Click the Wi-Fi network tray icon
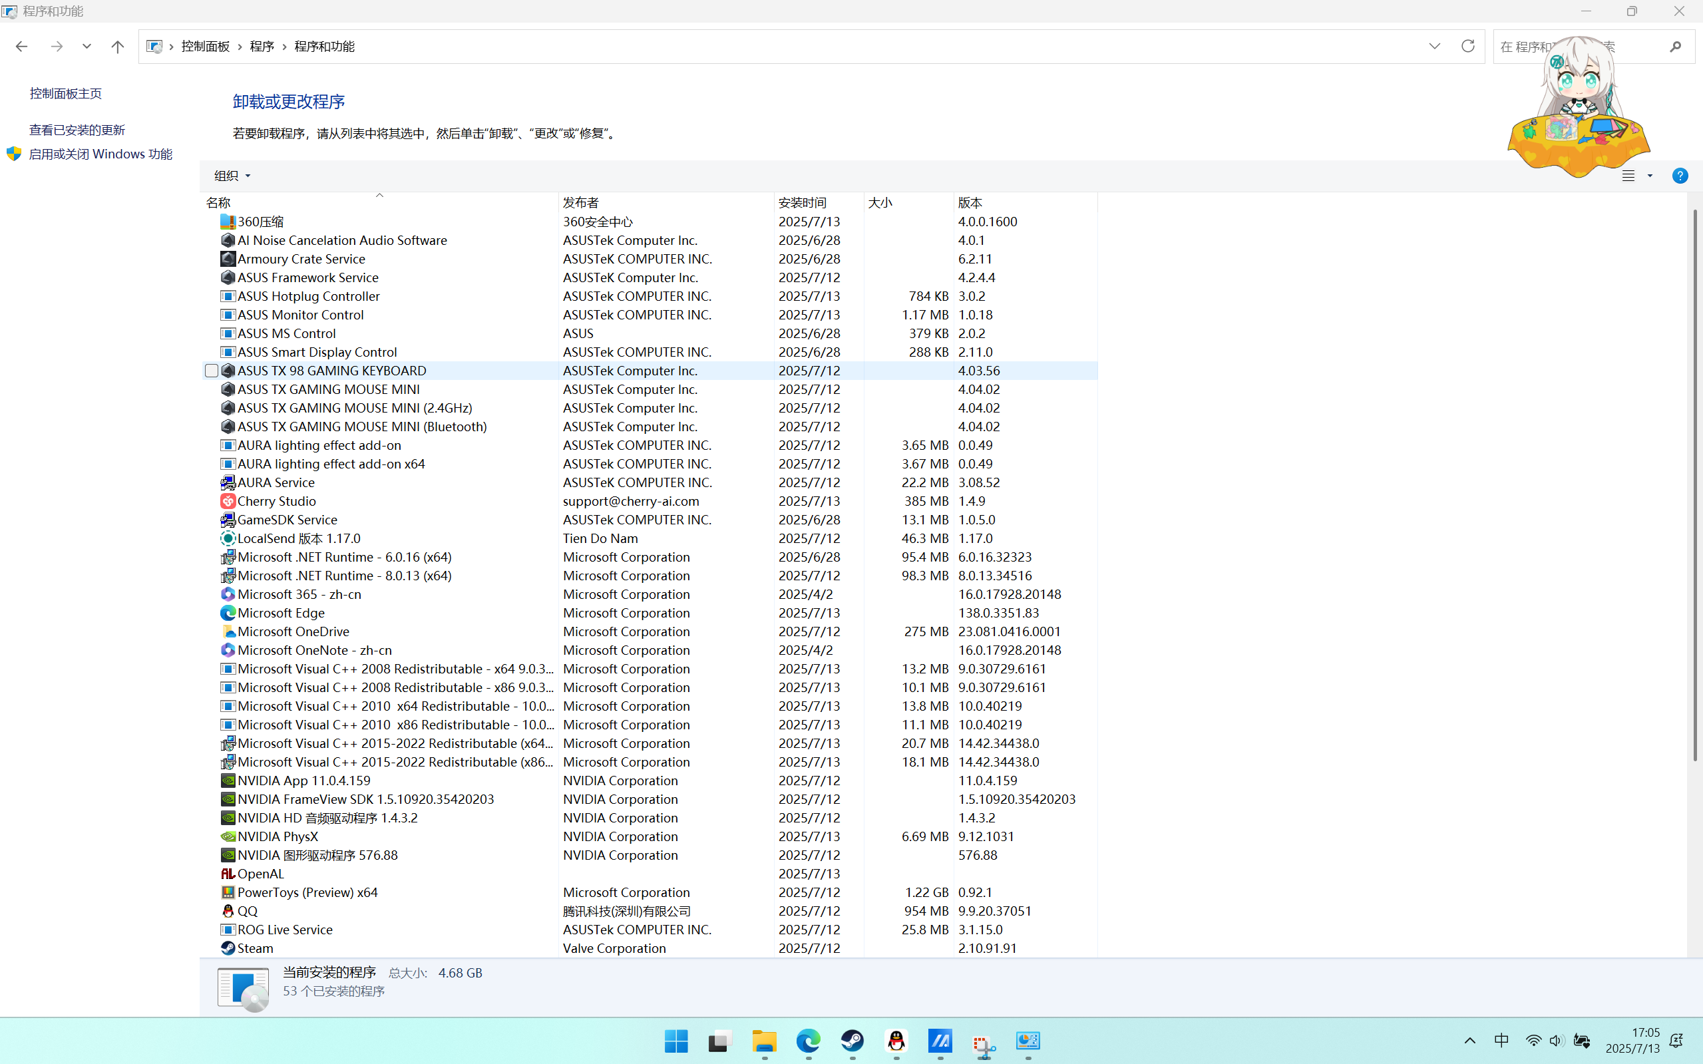This screenshot has height=1064, width=1703. tap(1533, 1041)
